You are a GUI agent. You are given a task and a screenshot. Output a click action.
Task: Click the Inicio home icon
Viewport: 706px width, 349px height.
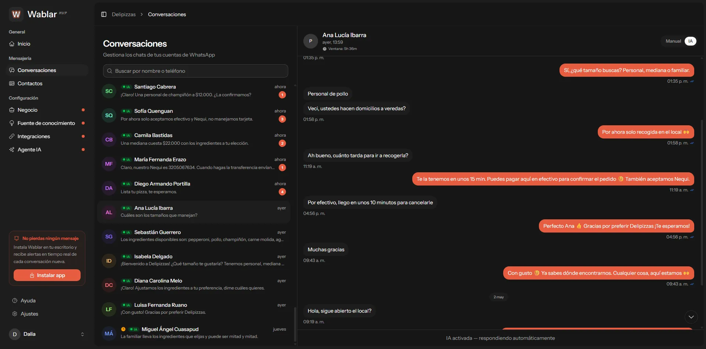click(12, 44)
